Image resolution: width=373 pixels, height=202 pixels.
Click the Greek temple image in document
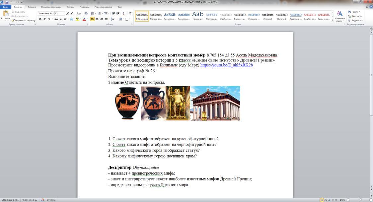pyautogui.click(x=215, y=103)
